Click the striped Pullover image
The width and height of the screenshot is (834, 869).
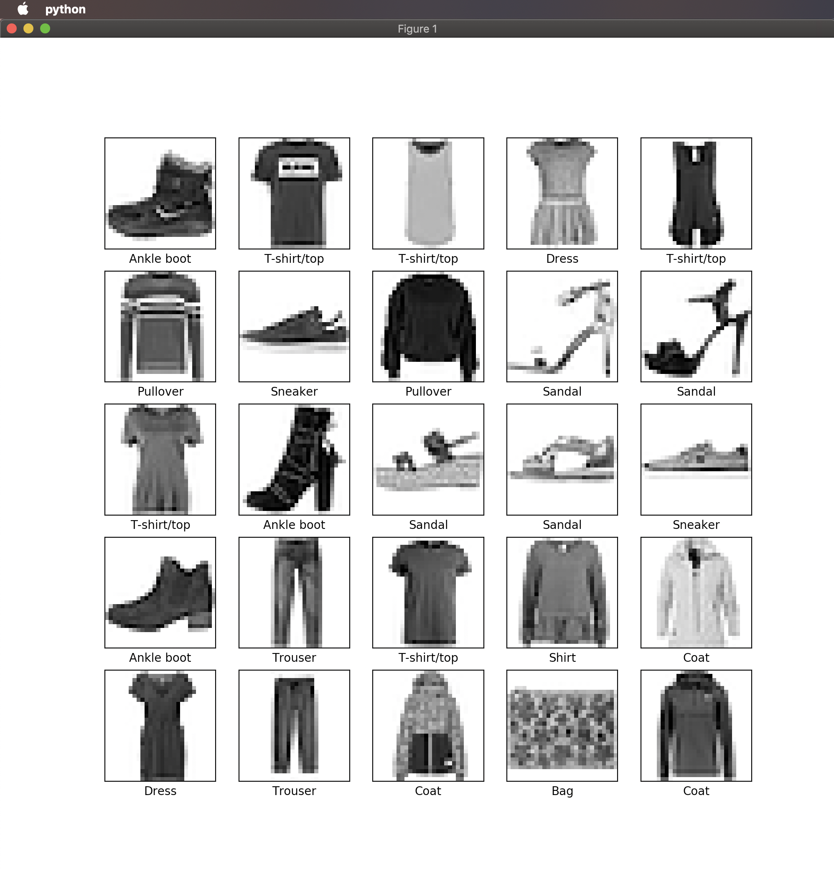160,326
